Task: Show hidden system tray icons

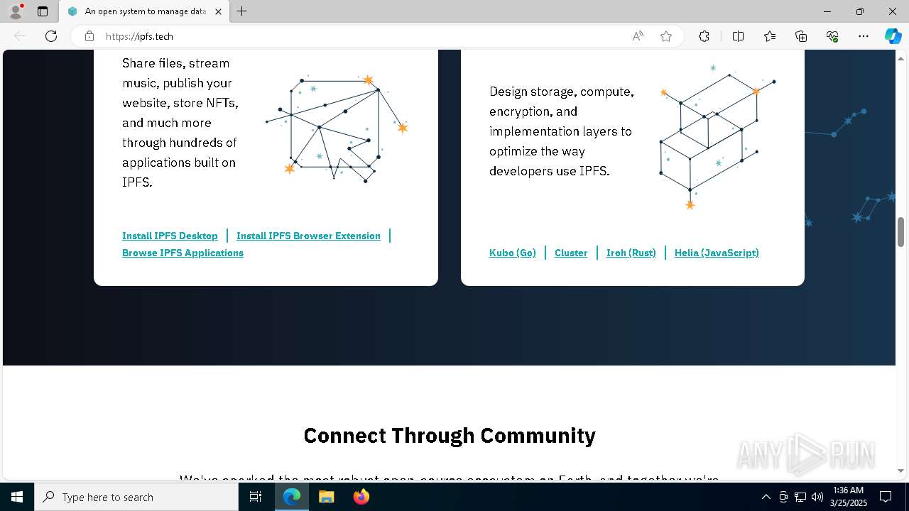Action: point(766,497)
